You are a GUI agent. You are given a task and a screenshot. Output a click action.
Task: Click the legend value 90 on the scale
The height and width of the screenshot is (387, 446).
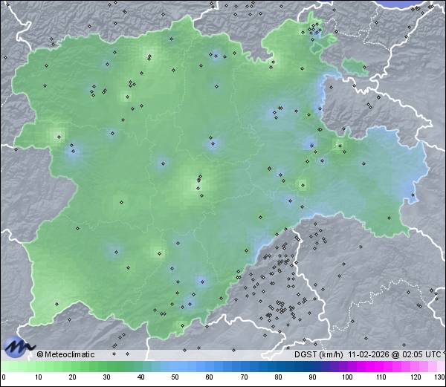(313, 378)
